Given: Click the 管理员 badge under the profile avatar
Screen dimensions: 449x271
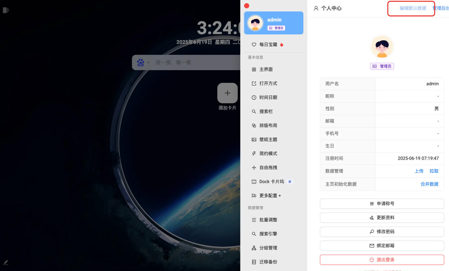Looking at the screenshot, I should pyautogui.click(x=382, y=66).
